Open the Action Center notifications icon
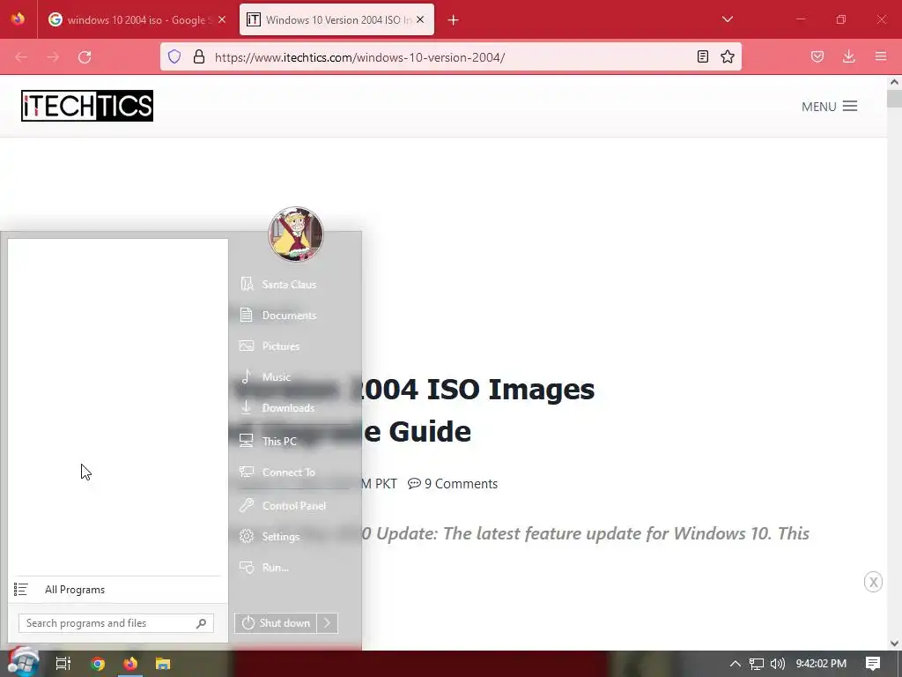The height and width of the screenshot is (677, 902). 873,664
